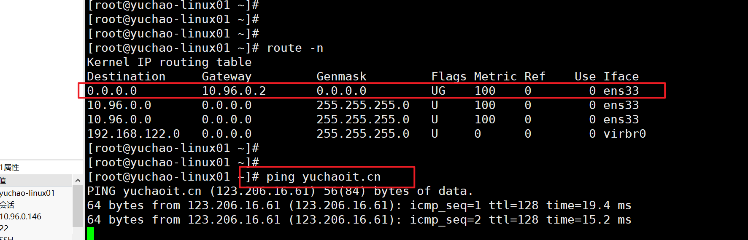Click the properties panel scrollbar thumb
748x240 pixels.
pyautogui.click(x=78, y=206)
